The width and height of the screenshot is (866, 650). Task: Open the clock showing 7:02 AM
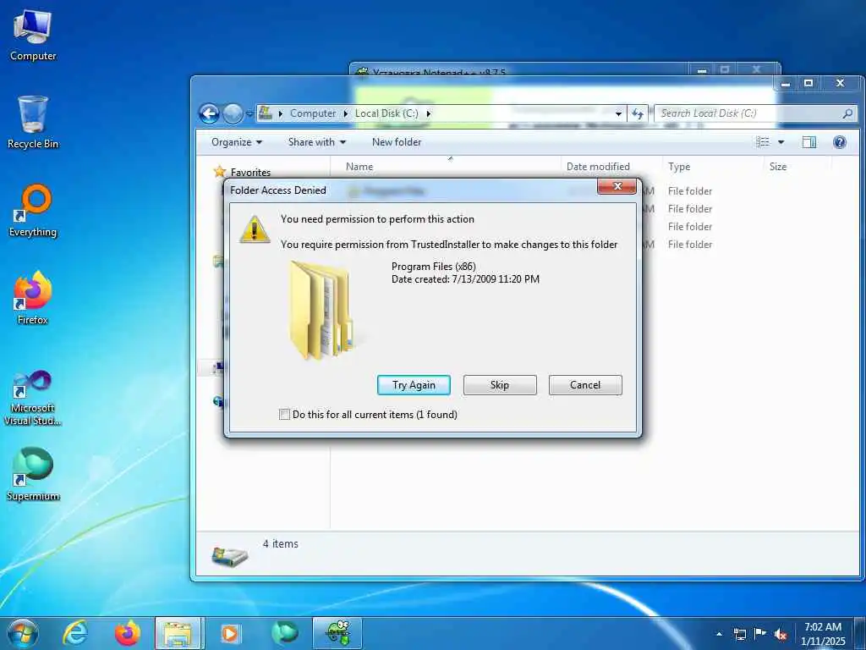click(823, 634)
